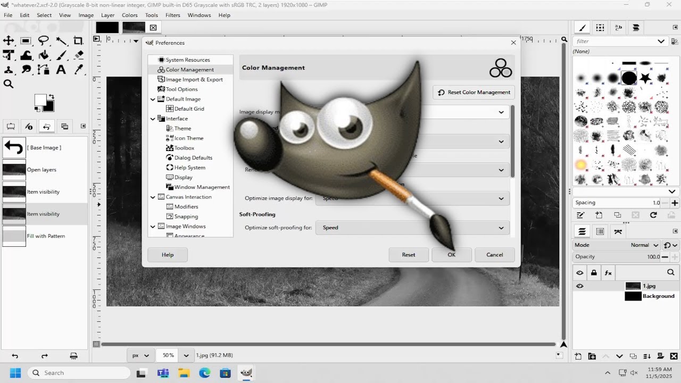This screenshot has width=681, height=383.
Task: Open the Filters menu
Action: (172, 15)
